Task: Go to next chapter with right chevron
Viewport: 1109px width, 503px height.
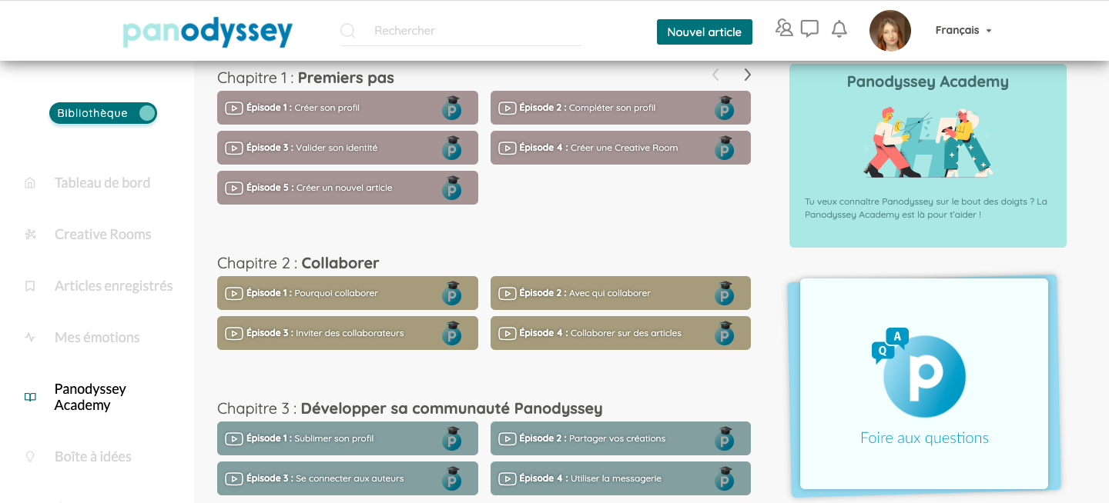Action: click(747, 75)
